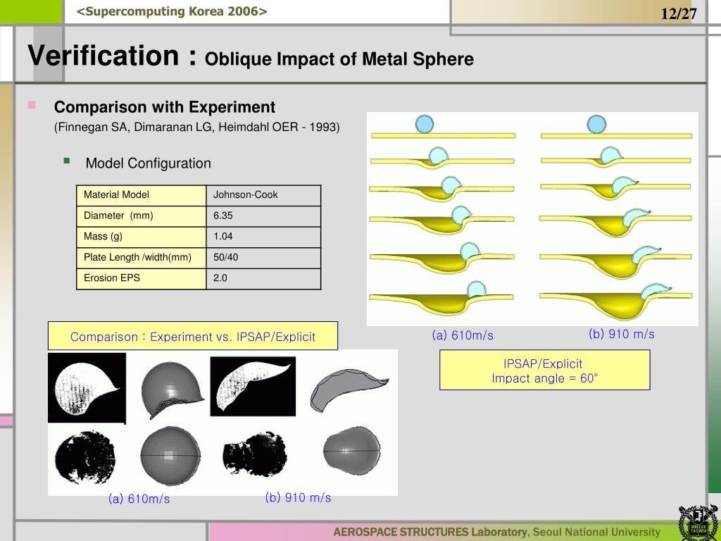Click the page number '12/27'
721x541 pixels.
point(679,13)
